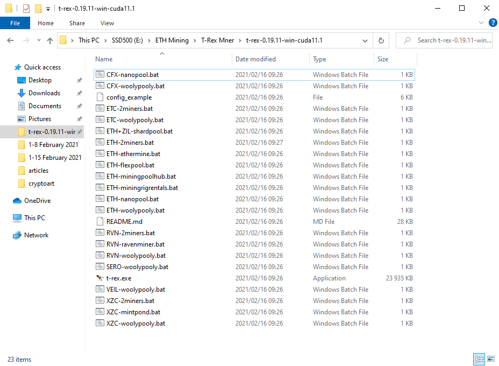Select ETH-flexpool.bat batch file icon
This screenshot has width=499, height=366.
[100, 165]
